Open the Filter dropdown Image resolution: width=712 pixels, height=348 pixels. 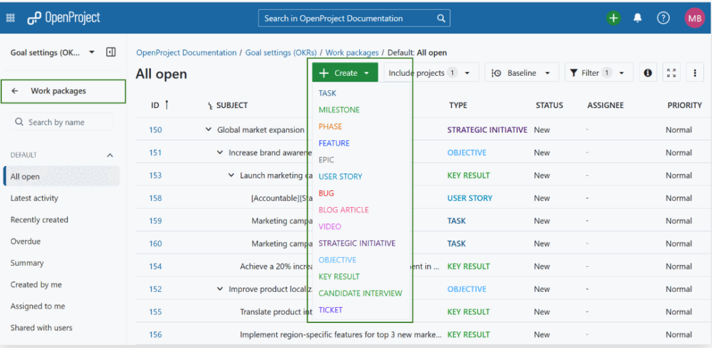598,73
